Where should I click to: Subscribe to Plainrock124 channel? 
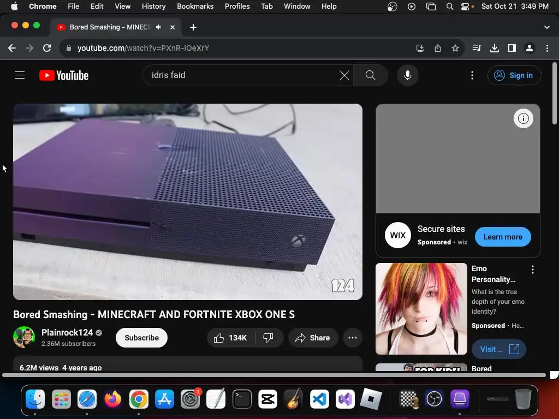pyautogui.click(x=141, y=338)
